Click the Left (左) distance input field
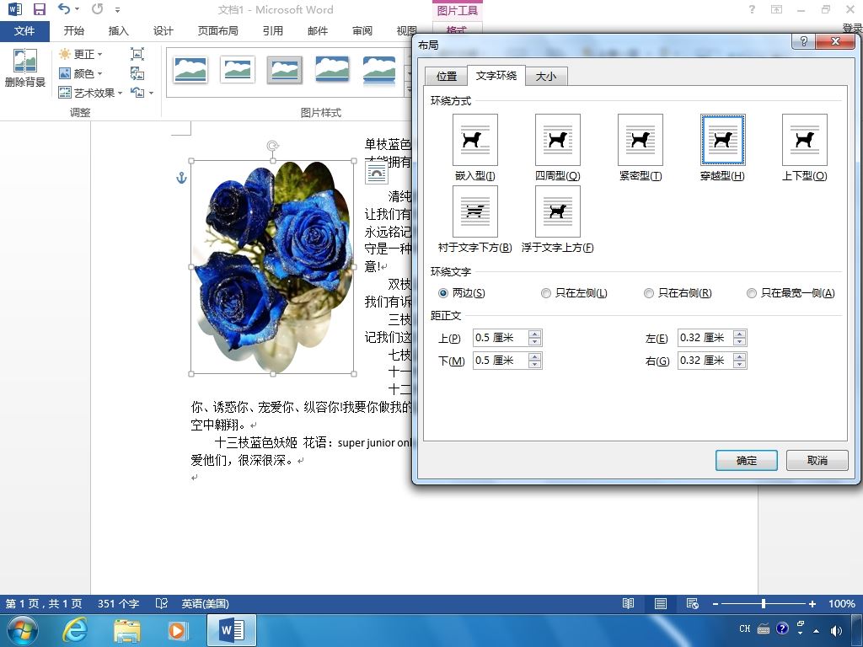Screen dimensions: 863x647 [x=705, y=337]
